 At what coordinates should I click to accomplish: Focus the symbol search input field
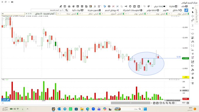[48, 10]
